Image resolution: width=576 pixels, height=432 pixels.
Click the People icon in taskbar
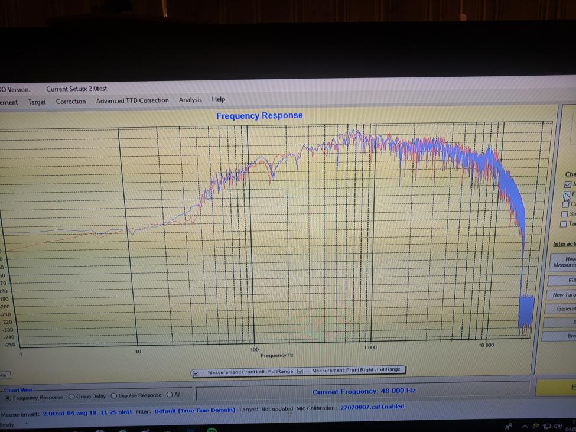tap(509, 427)
